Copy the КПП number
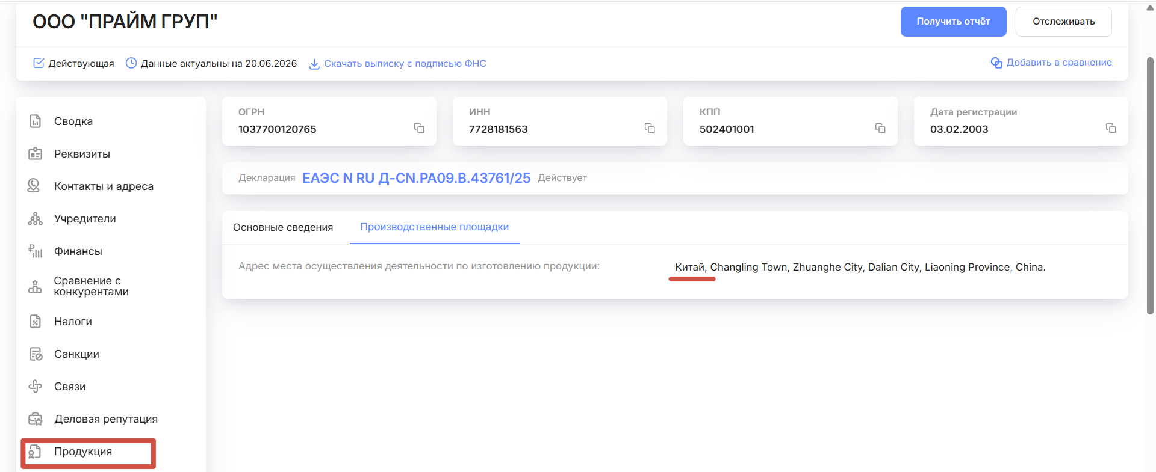This screenshot has width=1156, height=472. (880, 128)
